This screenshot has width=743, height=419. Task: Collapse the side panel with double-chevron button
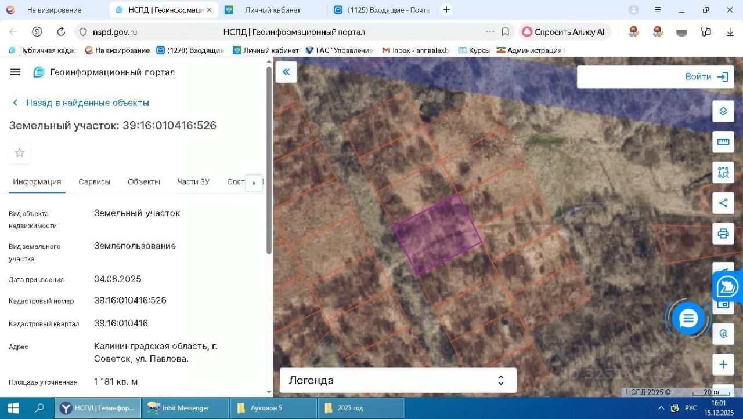pyautogui.click(x=286, y=72)
